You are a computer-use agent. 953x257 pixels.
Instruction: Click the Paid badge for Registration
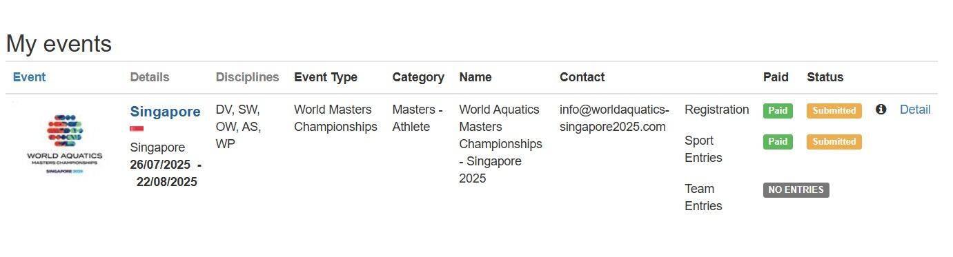tap(778, 110)
